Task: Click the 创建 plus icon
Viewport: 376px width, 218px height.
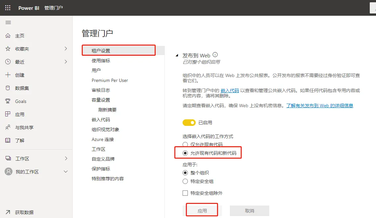Action: click(8, 75)
